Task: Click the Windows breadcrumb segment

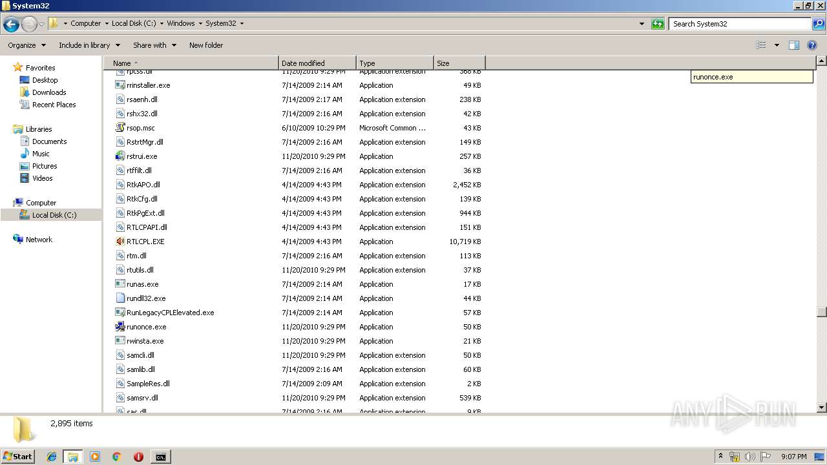Action: (181, 23)
